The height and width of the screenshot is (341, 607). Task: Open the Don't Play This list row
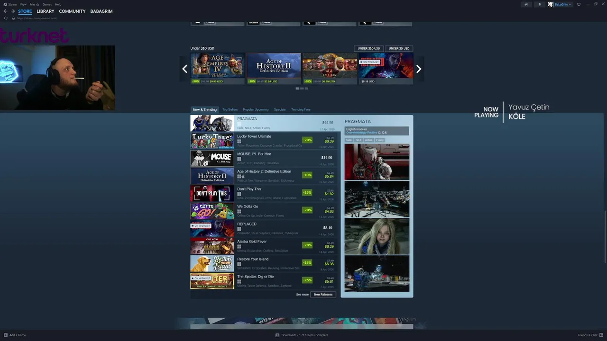tap(264, 194)
